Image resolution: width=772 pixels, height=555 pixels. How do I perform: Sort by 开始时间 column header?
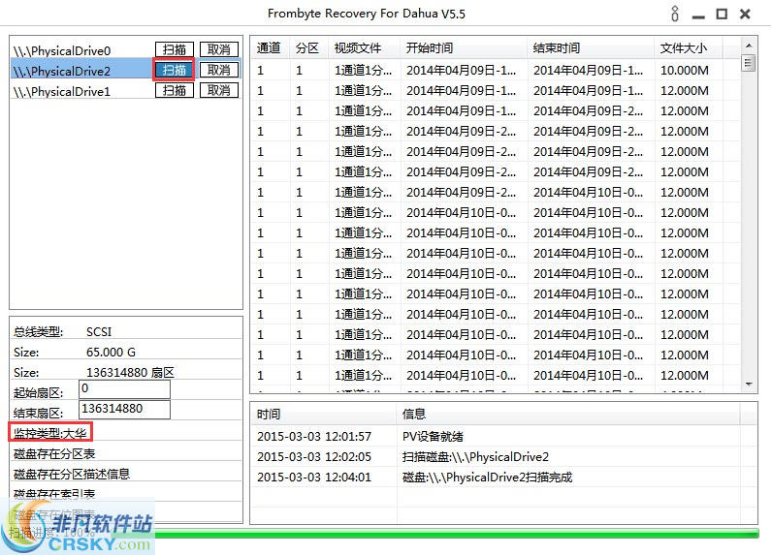[x=464, y=48]
